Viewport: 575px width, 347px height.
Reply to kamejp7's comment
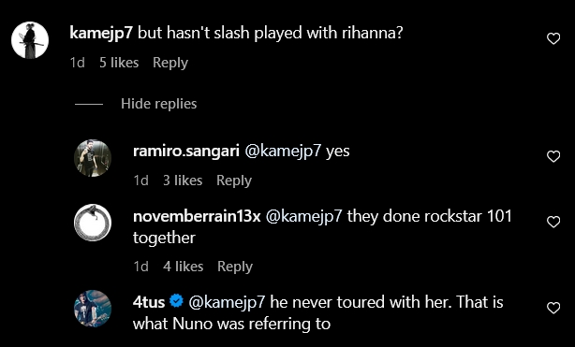click(170, 63)
